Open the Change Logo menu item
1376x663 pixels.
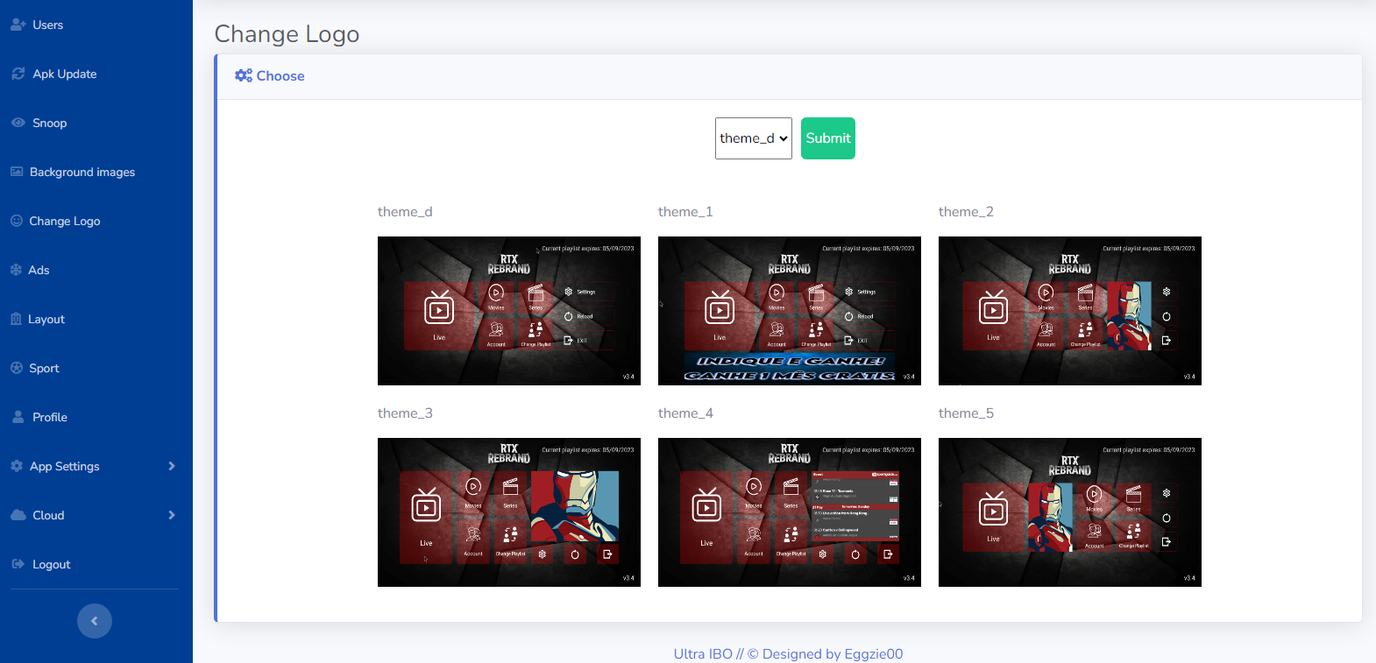(x=64, y=221)
